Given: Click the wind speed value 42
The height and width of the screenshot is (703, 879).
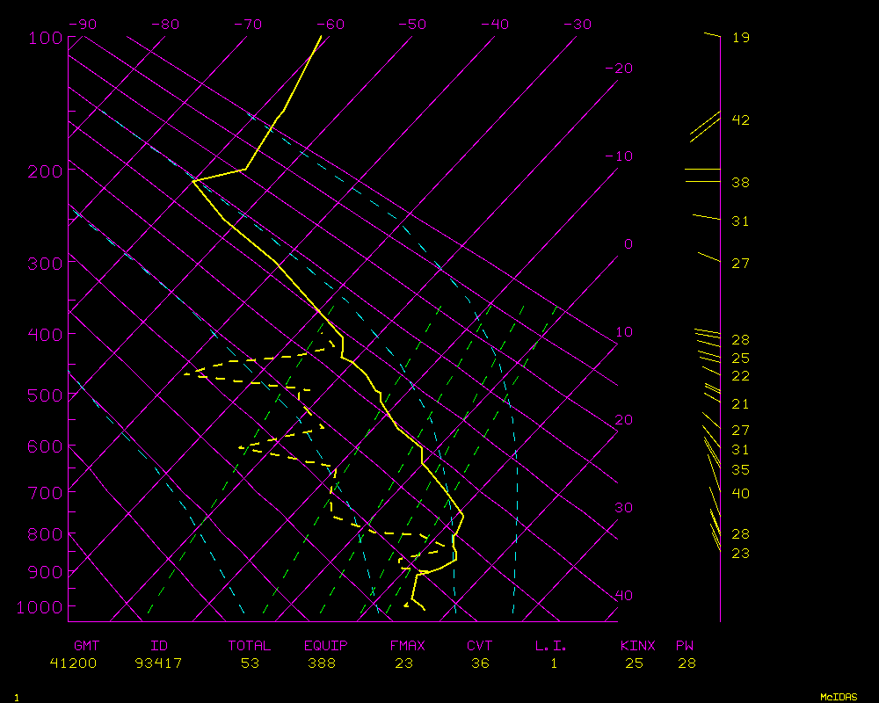Looking at the screenshot, I should (x=740, y=120).
